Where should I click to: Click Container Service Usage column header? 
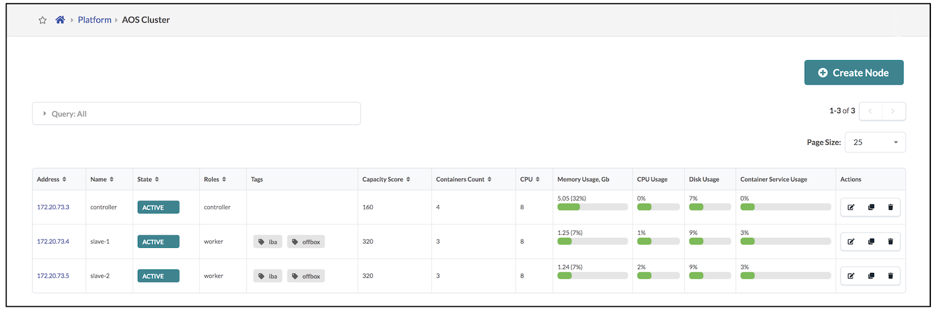pos(774,179)
